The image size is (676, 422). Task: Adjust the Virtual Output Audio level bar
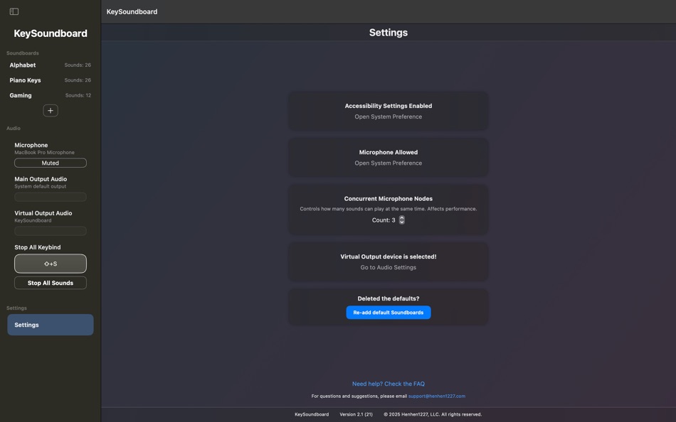point(51,231)
